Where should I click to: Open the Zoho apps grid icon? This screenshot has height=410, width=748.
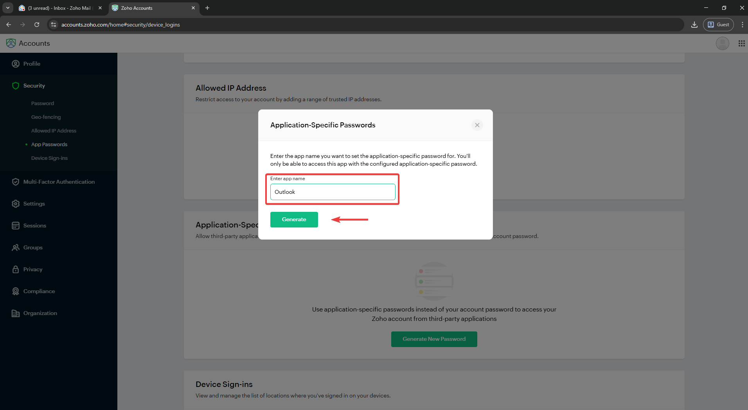click(741, 43)
